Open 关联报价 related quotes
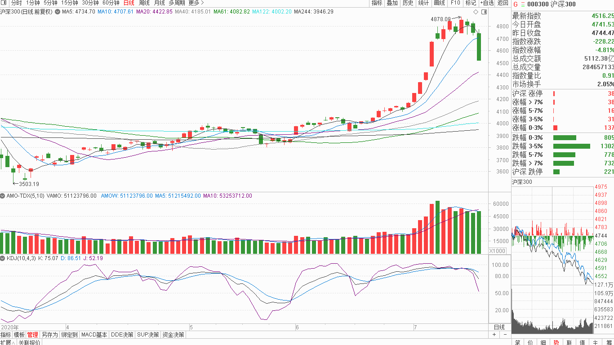 coord(29,342)
